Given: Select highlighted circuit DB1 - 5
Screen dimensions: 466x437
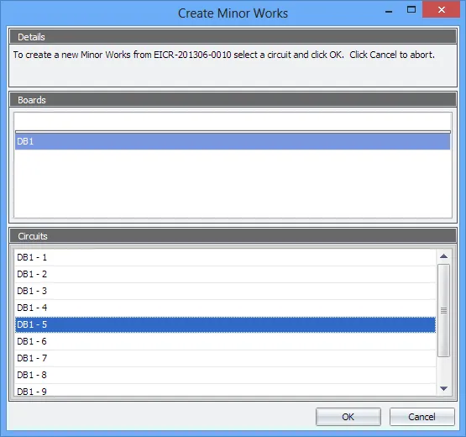Looking at the screenshot, I should pyautogui.click(x=225, y=324).
